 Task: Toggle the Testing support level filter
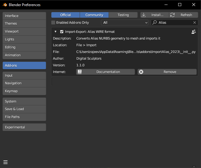click(123, 15)
